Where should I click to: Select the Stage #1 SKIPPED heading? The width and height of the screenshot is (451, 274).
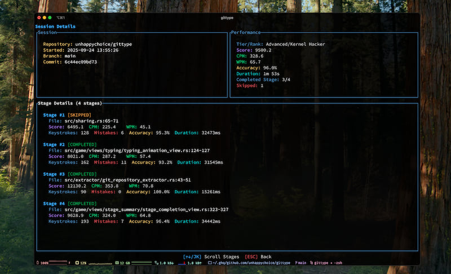point(67,114)
